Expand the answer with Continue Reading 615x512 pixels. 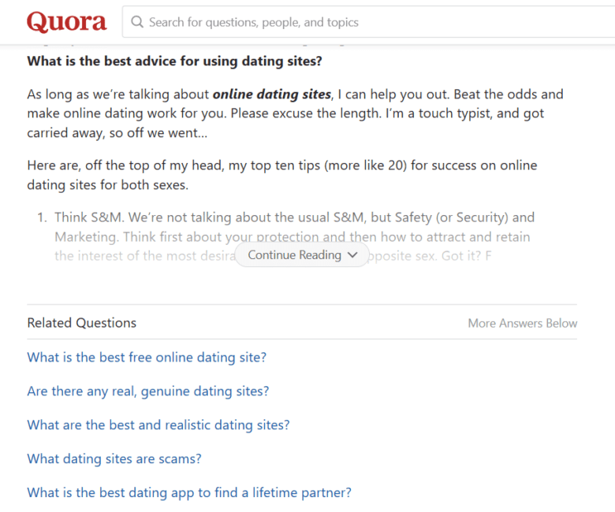[x=302, y=255]
